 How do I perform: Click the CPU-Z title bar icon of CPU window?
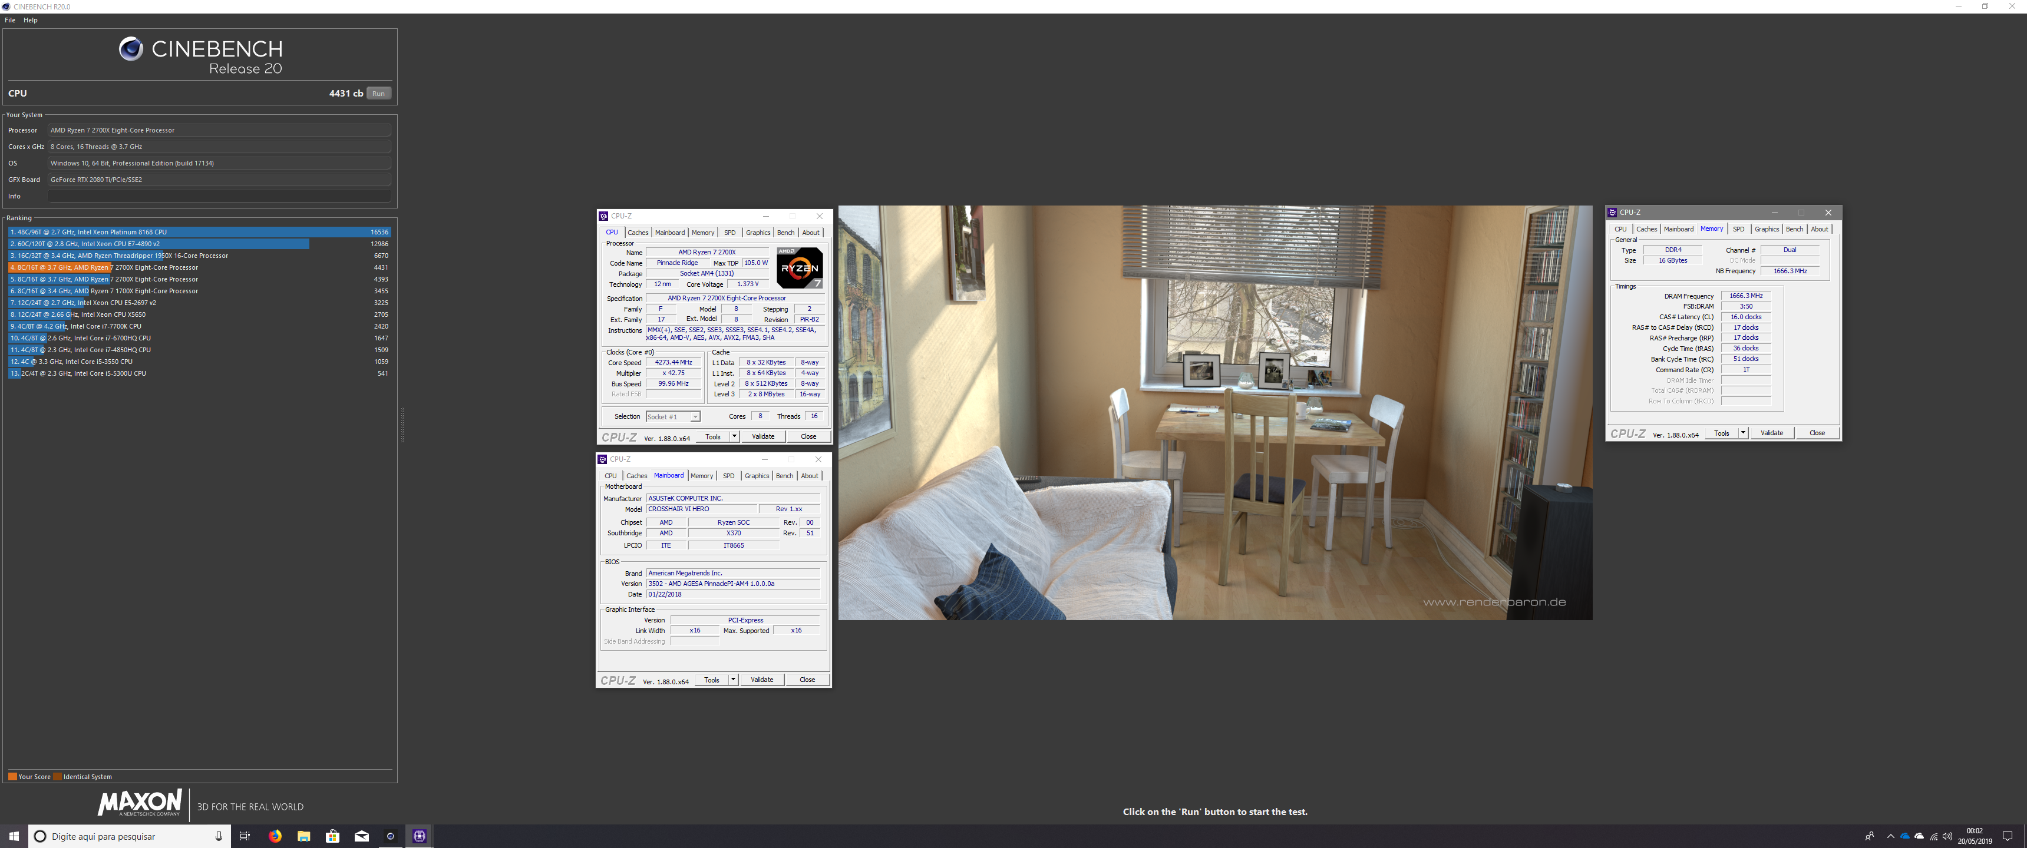603,216
